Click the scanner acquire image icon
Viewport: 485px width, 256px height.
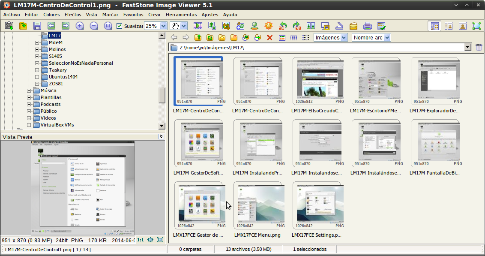coord(339,26)
